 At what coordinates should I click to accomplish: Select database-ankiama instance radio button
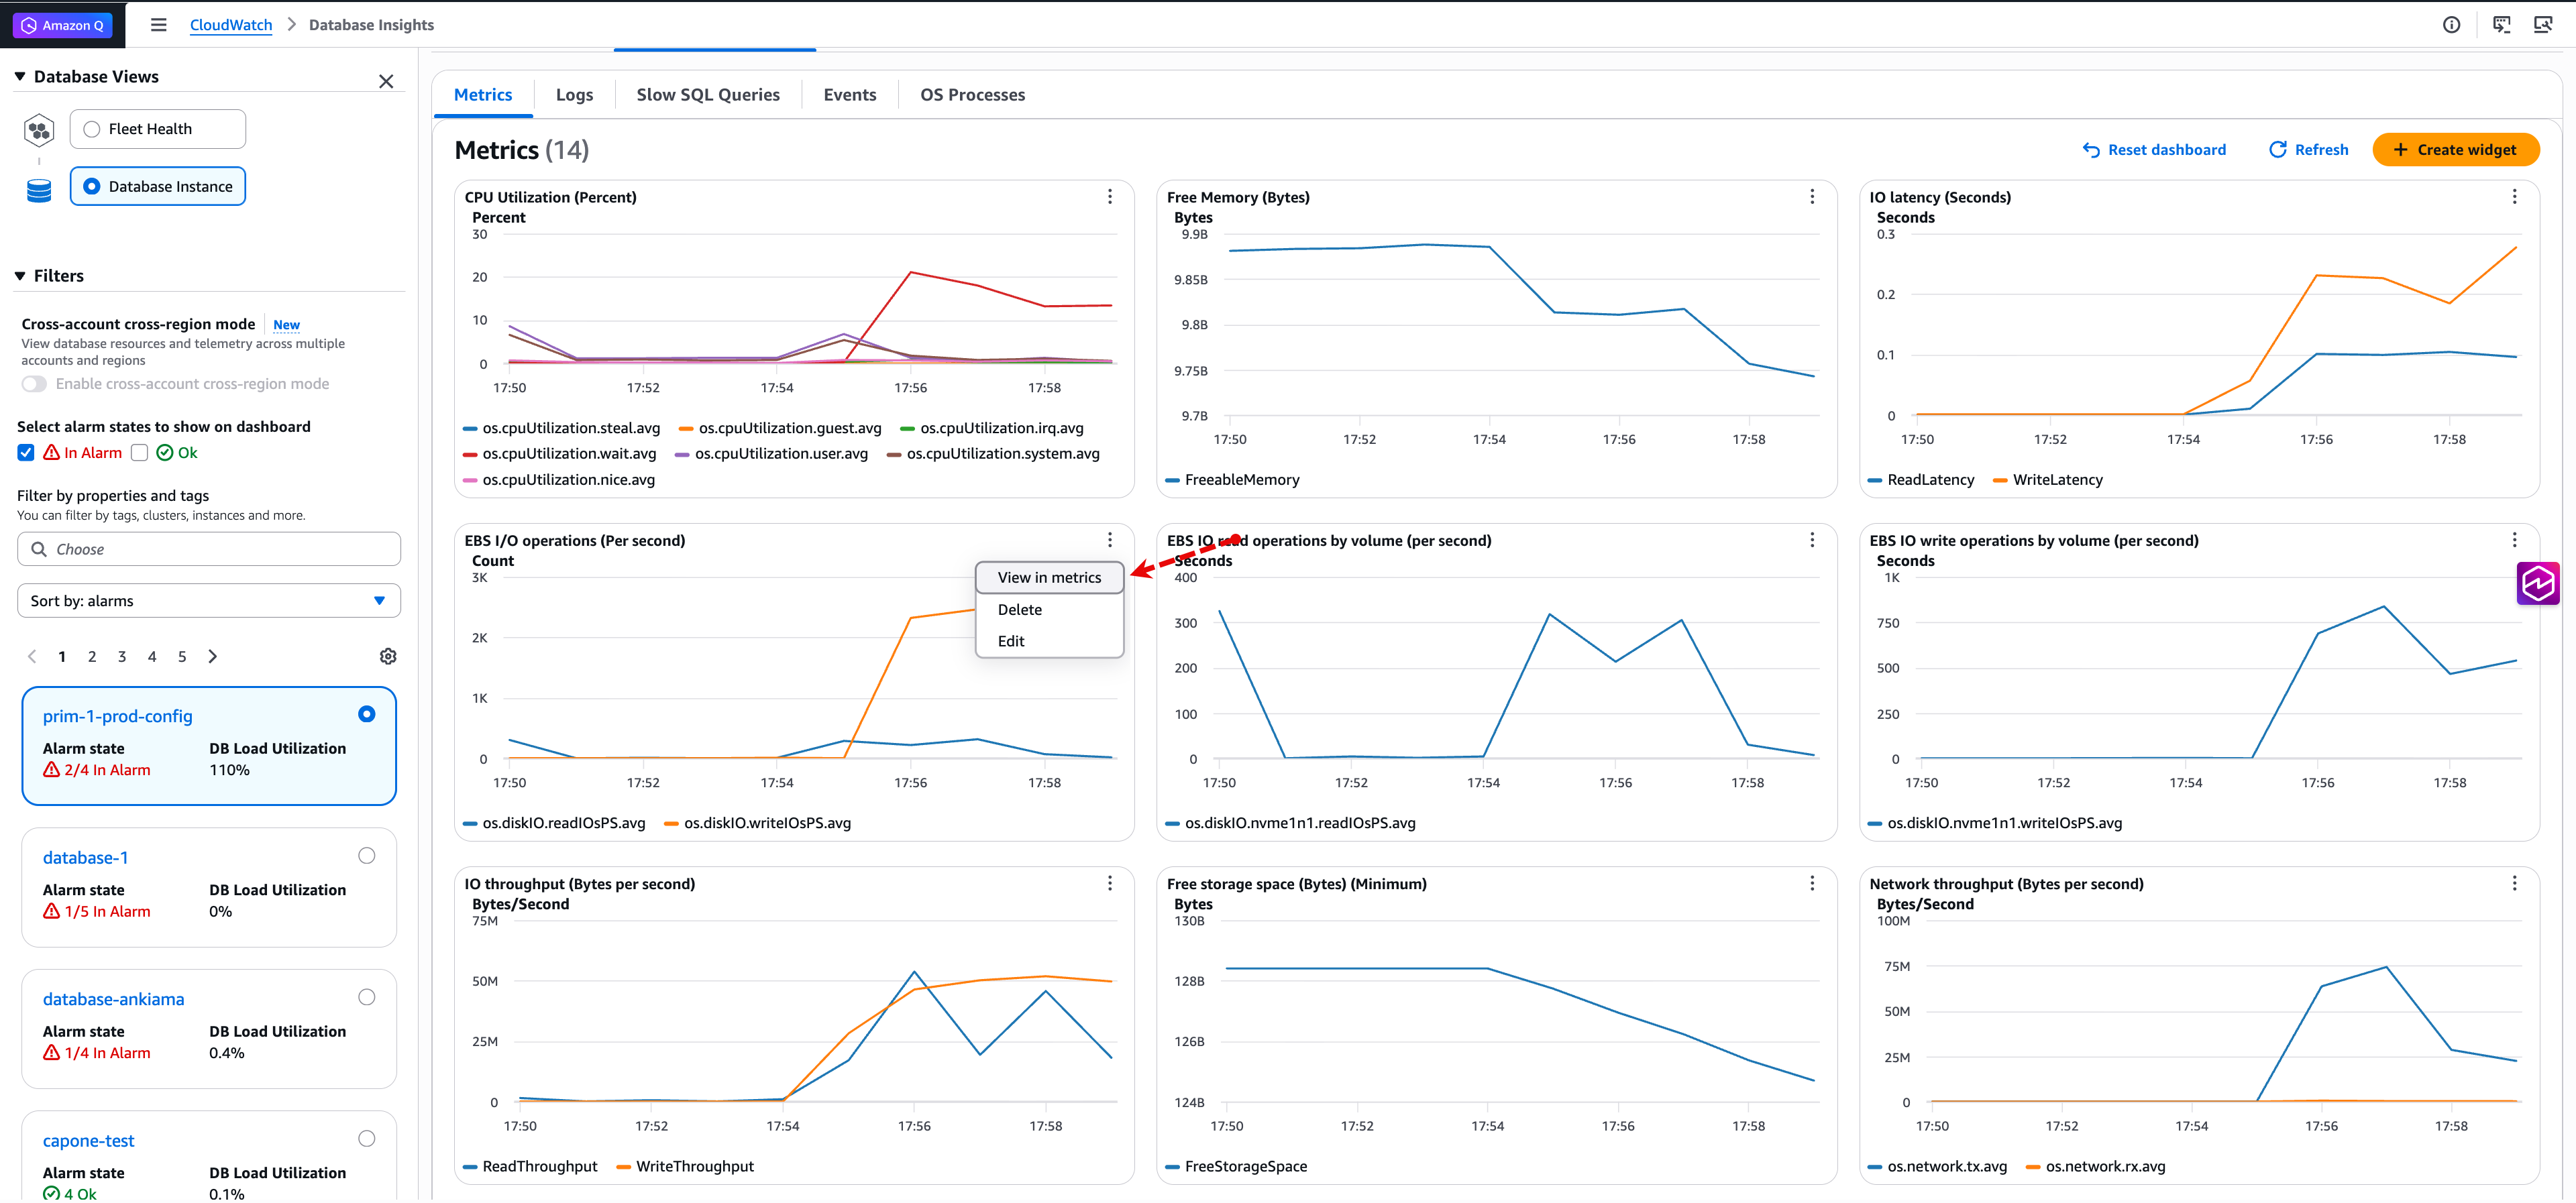(367, 997)
